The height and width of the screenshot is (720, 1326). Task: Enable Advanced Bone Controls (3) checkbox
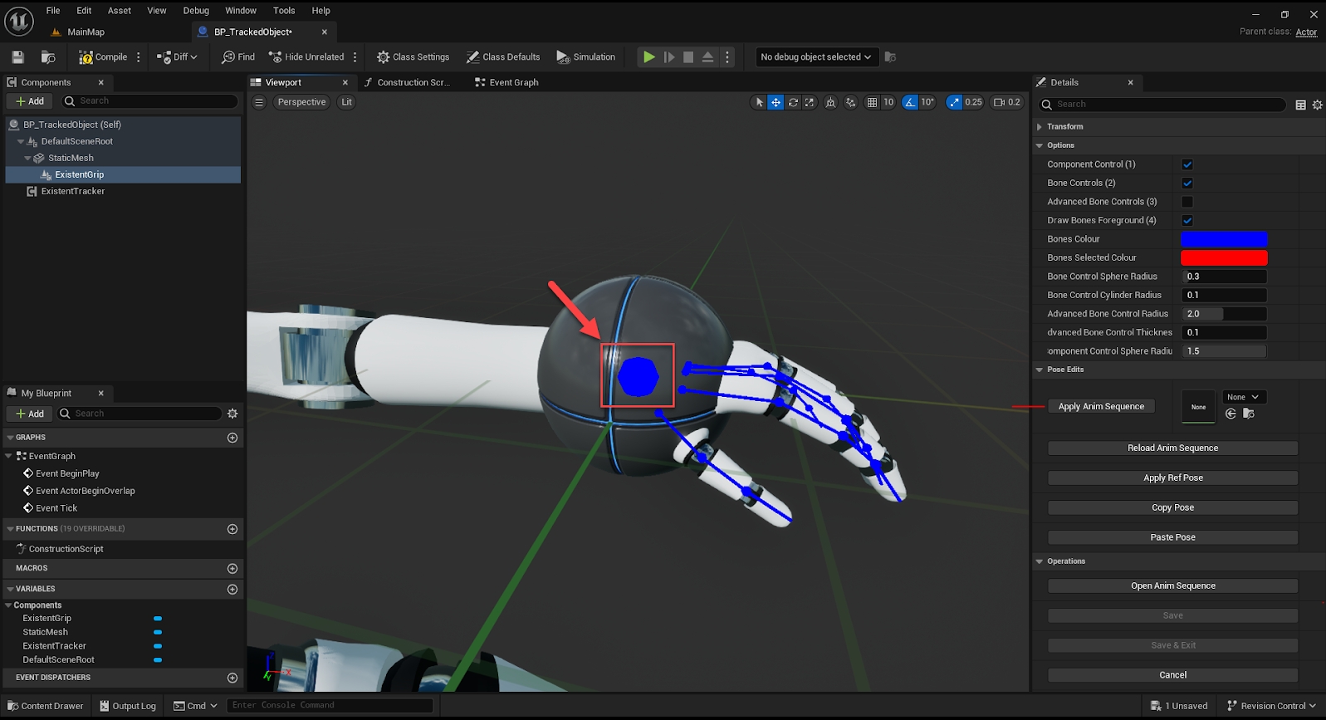[x=1187, y=202]
